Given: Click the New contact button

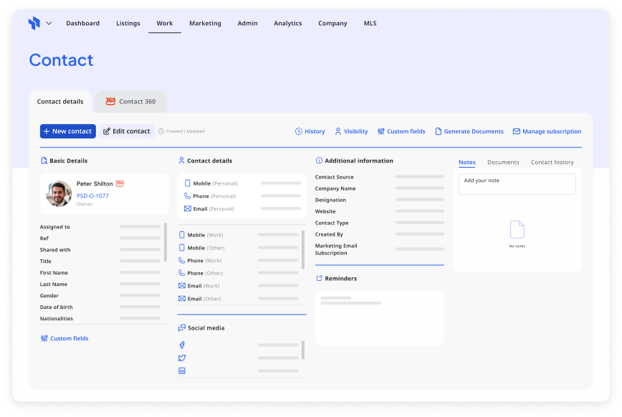Looking at the screenshot, I should [67, 131].
